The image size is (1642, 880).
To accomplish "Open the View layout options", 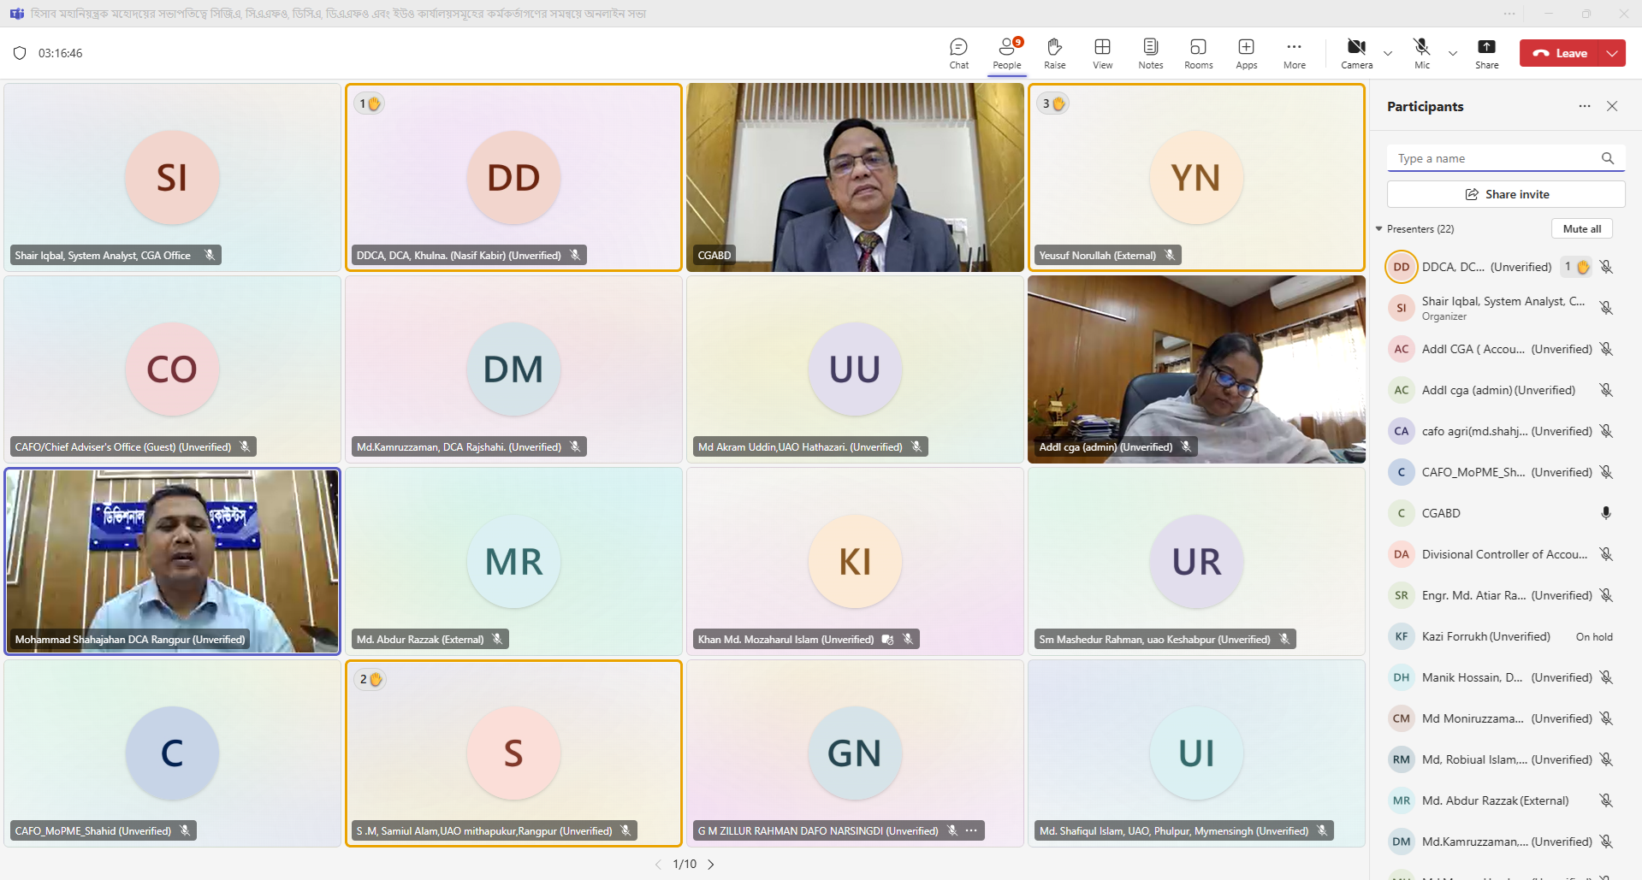I will (1102, 53).
